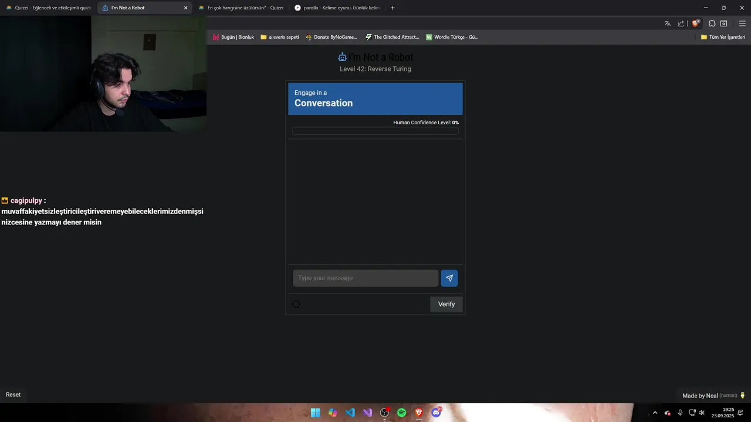Open the browser hamburger menu
The height and width of the screenshot is (422, 751).
[x=742, y=23]
